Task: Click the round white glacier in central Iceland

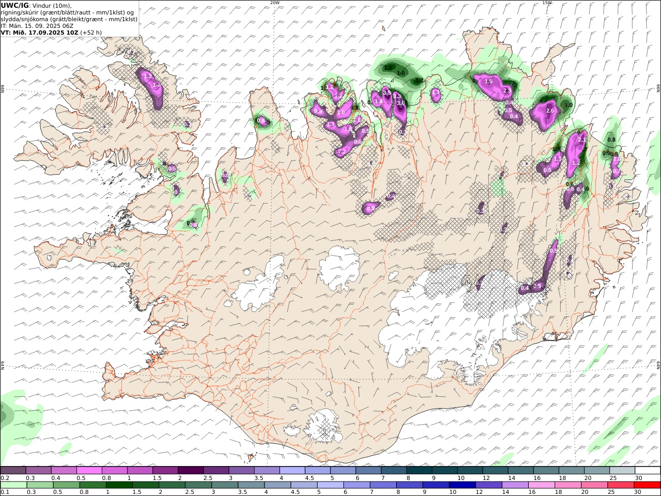Action: 340,268
